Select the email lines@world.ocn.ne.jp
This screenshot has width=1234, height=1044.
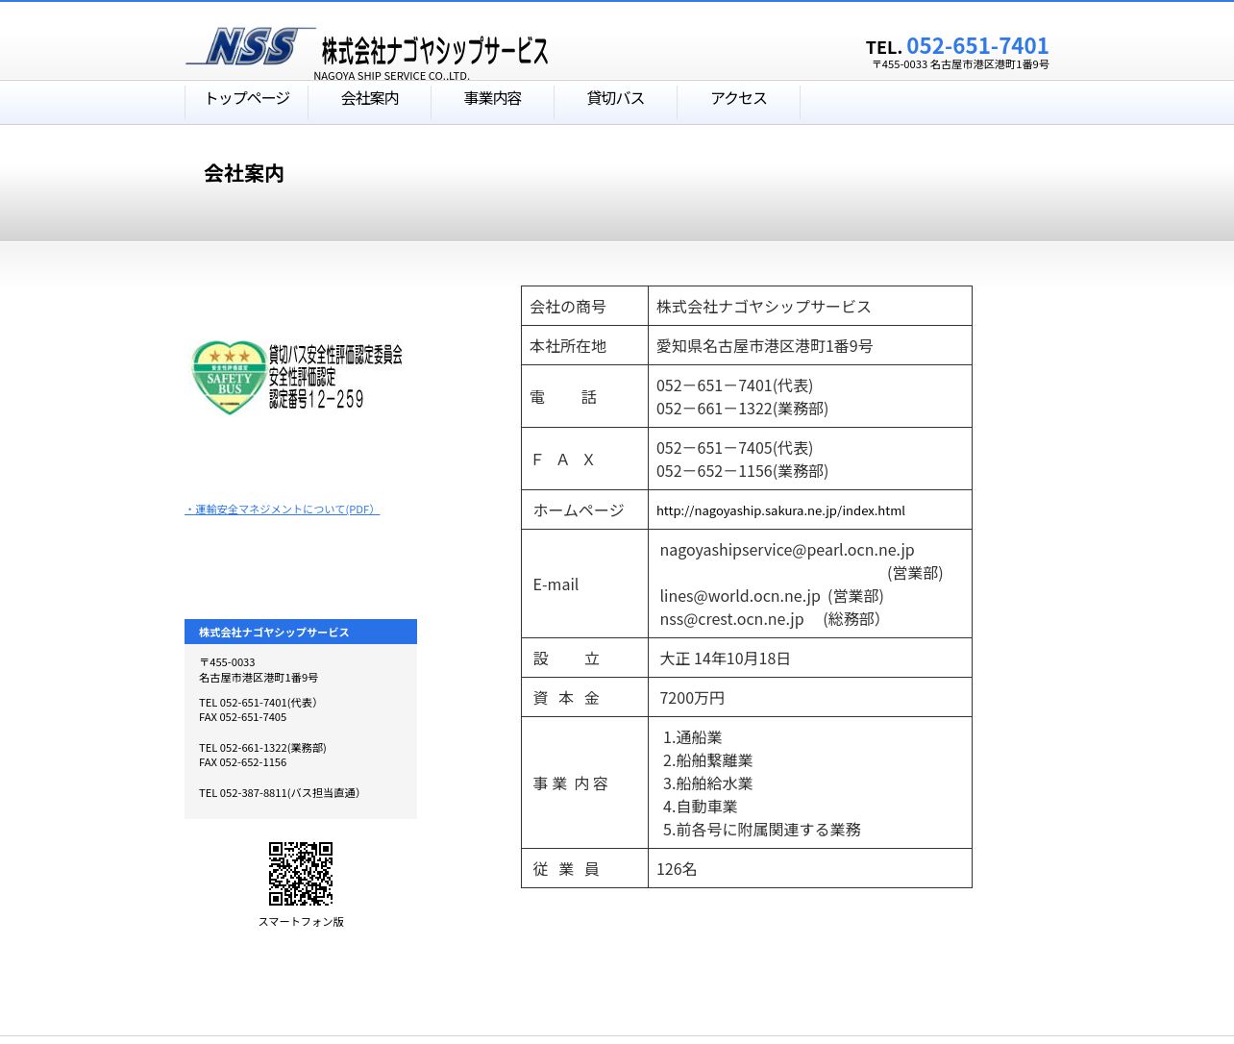coord(740,596)
